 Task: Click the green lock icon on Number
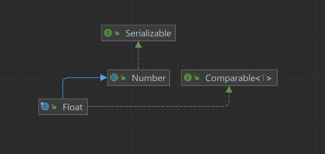(123, 77)
